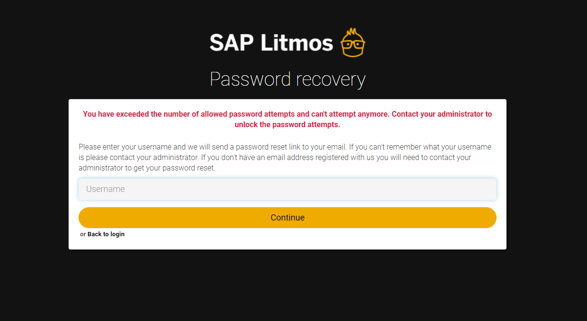Click the SAP Litmos wordmark logo

(x=287, y=42)
